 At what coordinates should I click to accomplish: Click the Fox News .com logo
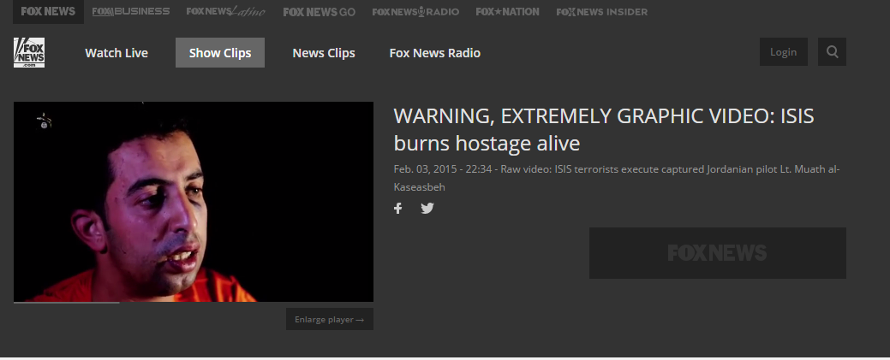pyautogui.click(x=29, y=53)
